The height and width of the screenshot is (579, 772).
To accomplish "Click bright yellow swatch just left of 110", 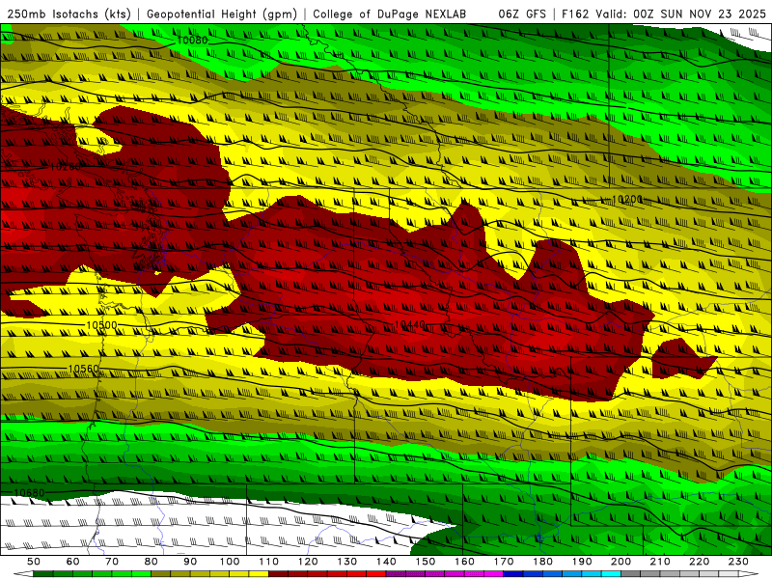I will pos(259,574).
